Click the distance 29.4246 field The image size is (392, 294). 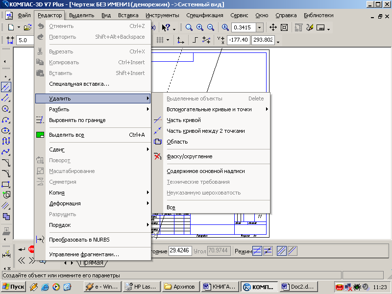[x=180, y=251]
